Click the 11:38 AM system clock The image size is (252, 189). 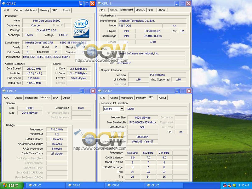click(x=243, y=185)
